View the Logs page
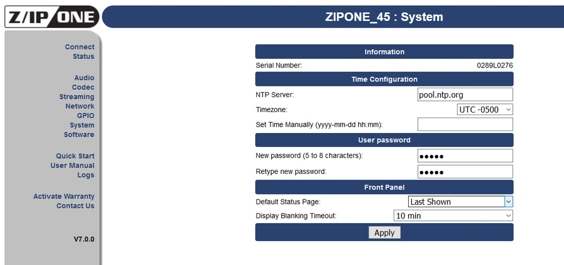 click(86, 175)
